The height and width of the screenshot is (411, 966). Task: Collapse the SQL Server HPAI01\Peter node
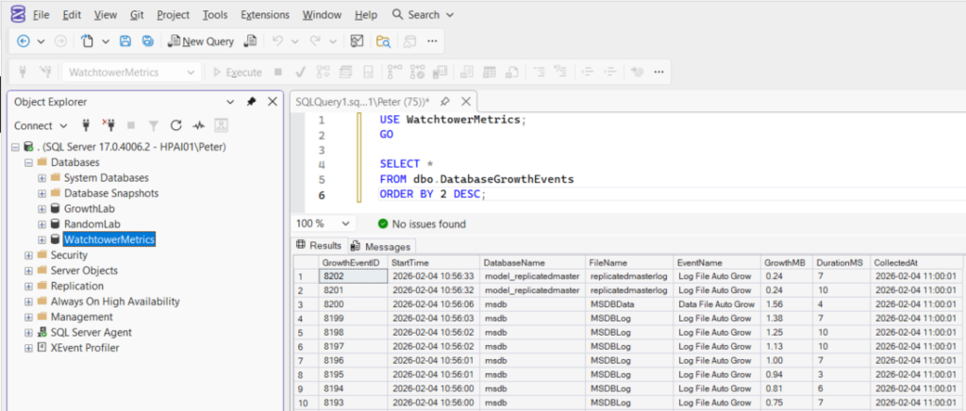15,147
